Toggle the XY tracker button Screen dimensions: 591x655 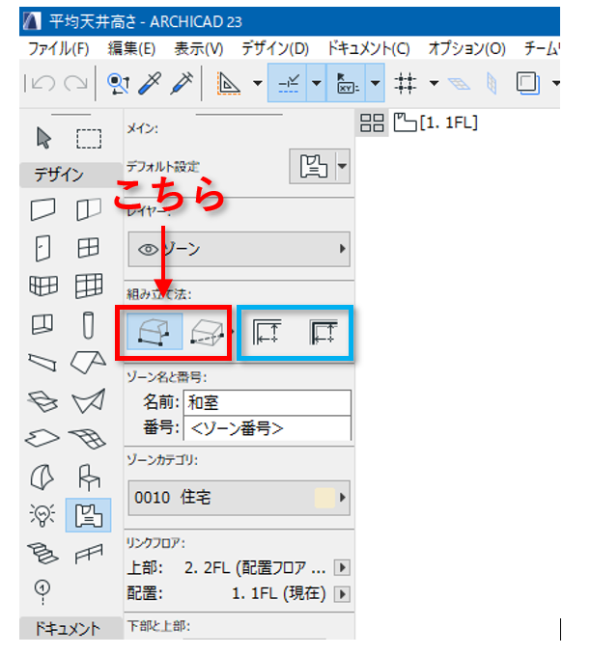(x=347, y=83)
